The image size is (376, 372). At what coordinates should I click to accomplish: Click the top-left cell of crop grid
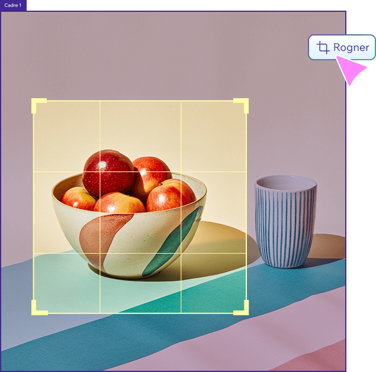coord(67,136)
